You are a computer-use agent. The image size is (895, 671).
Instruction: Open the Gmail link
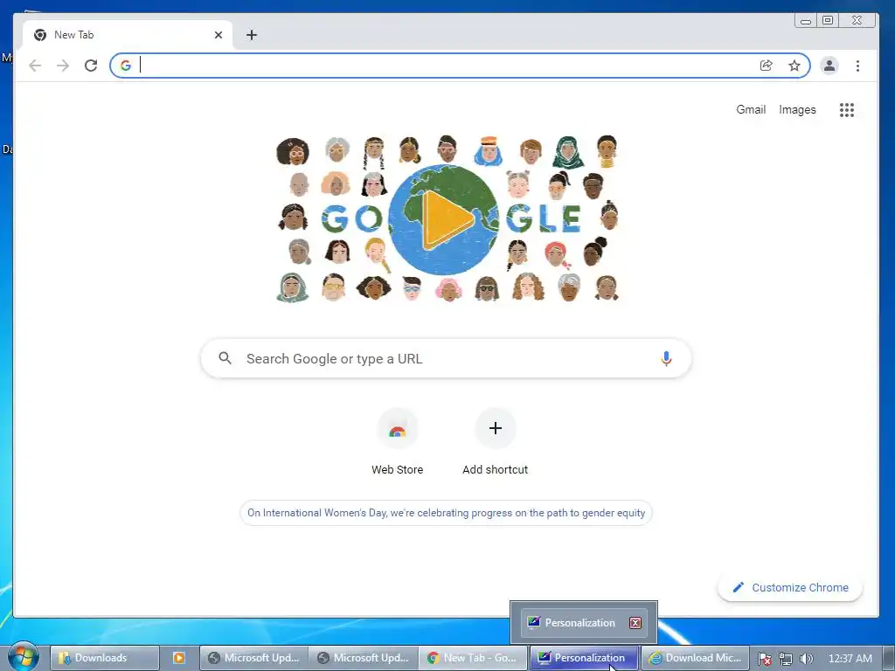751,109
